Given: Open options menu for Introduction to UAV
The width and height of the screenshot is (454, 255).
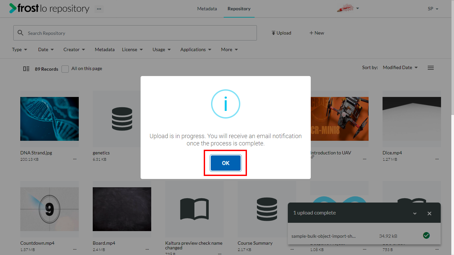Looking at the screenshot, I should [365, 159].
